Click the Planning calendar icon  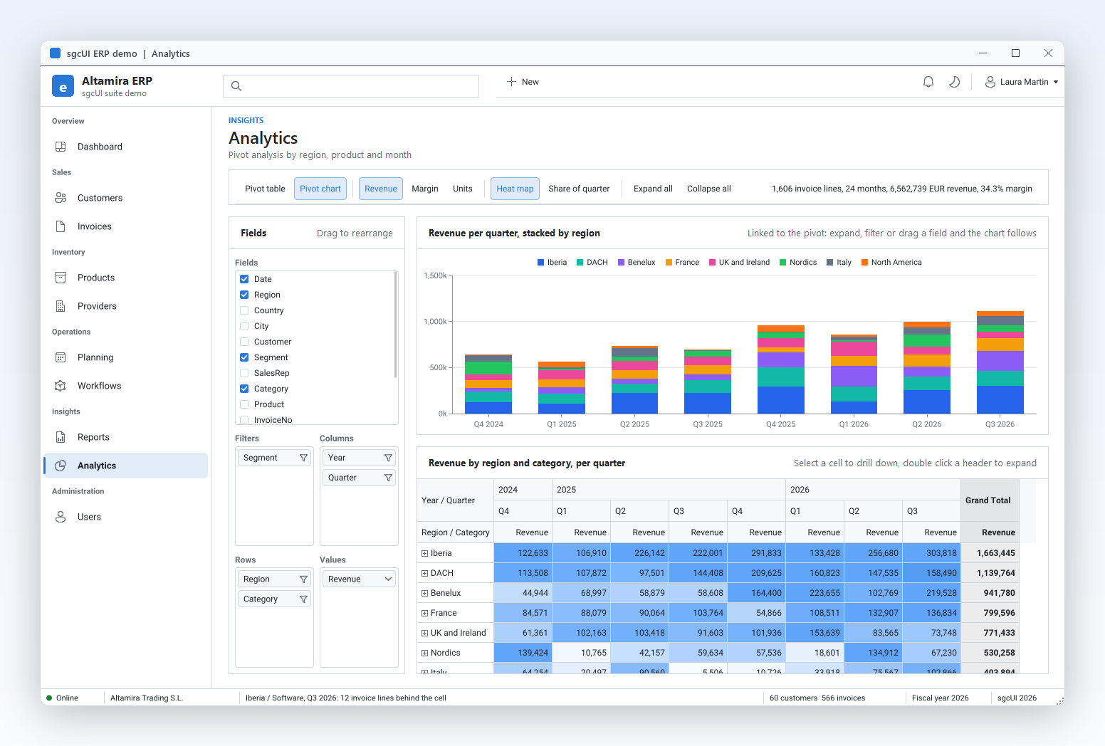click(x=61, y=357)
